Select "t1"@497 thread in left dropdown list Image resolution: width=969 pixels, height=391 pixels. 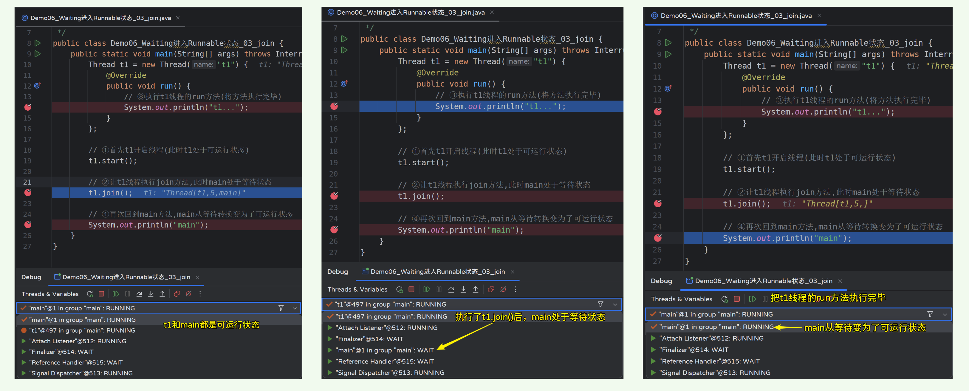pyautogui.click(x=82, y=330)
